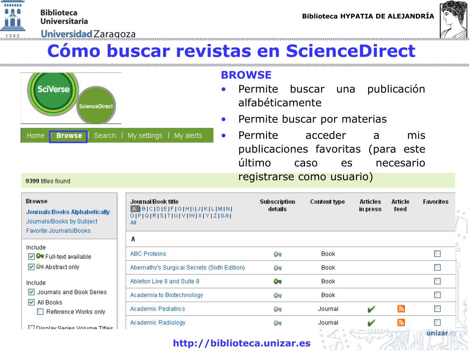
Task: Open the Browse tab
Action: click(x=69, y=136)
